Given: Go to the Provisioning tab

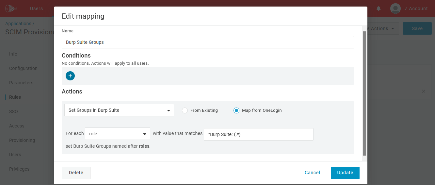Looking at the screenshot, I should [x=22, y=140].
